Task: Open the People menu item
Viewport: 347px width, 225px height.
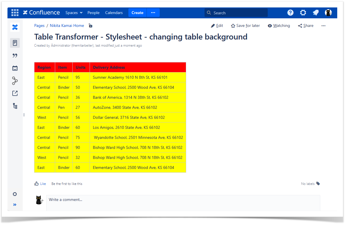Action: 93,13
